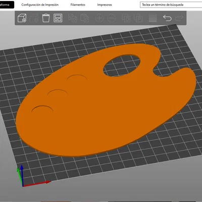Screen dimensions: 202x202
Task: Click the Remove instance minus icon
Action: click(x=111, y=18)
